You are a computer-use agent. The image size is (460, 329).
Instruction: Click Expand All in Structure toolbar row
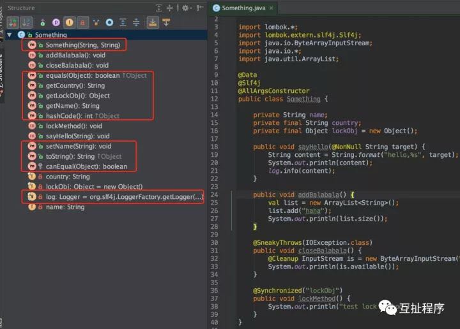coord(123,22)
